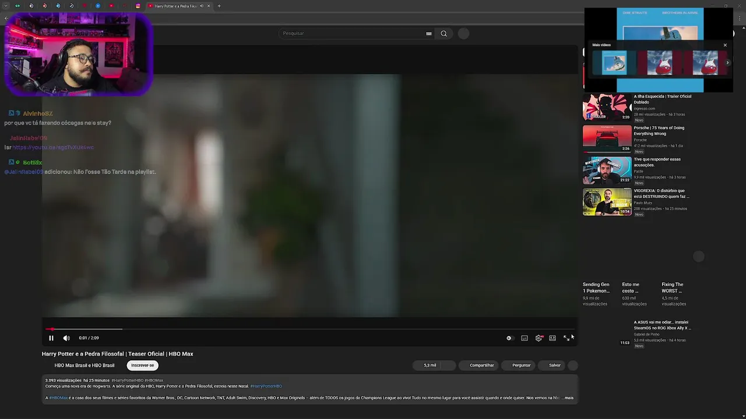Screen dimensions: 746x419
Task: Click the 0:01 / 2:09 time display
Action: click(x=89, y=338)
